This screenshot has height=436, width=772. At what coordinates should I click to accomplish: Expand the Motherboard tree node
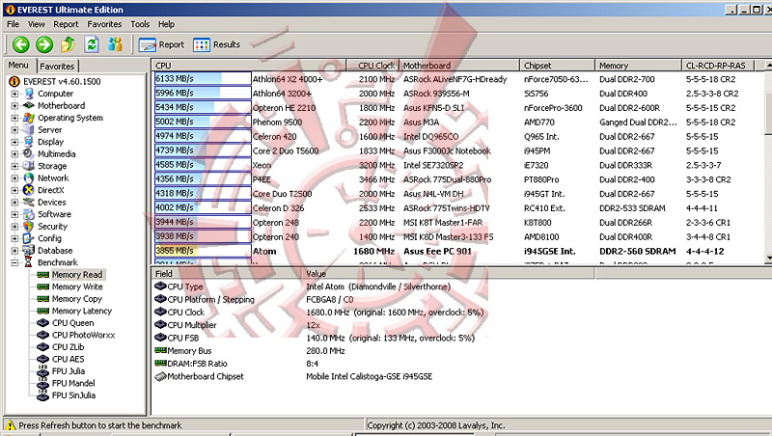point(14,106)
